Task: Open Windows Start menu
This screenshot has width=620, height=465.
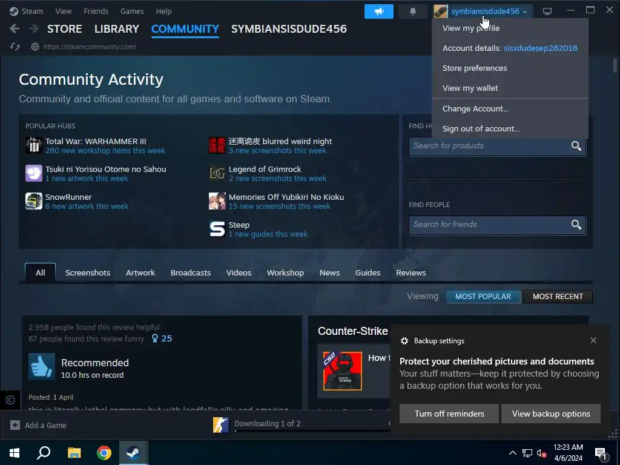Action: point(15,453)
